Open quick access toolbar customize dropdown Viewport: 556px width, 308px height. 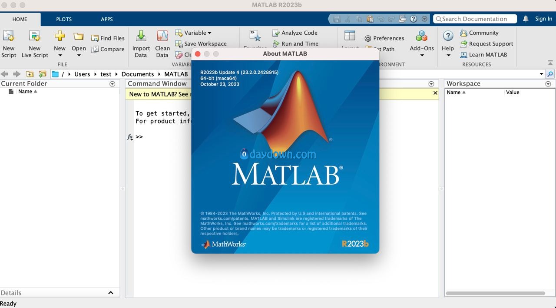[424, 19]
